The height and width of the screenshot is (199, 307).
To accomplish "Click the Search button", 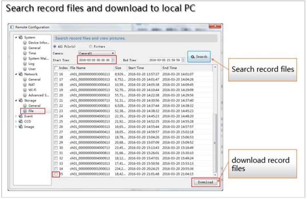I will [x=199, y=57].
